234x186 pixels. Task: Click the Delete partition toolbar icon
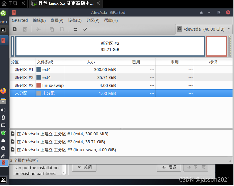pyautogui.click(x=25, y=29)
